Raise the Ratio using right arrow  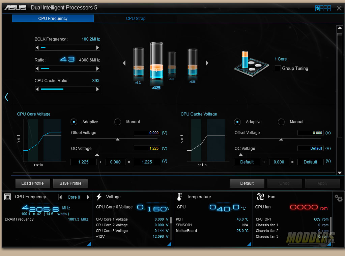pyautogui.click(x=97, y=69)
